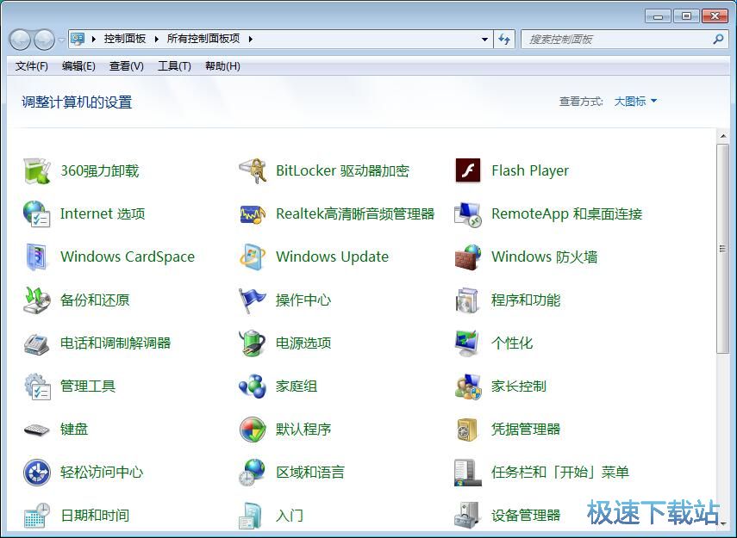Screen dimensions: 737x538
Task: Open the 轻松访问中心 icon
Action: pyautogui.click(x=37, y=473)
